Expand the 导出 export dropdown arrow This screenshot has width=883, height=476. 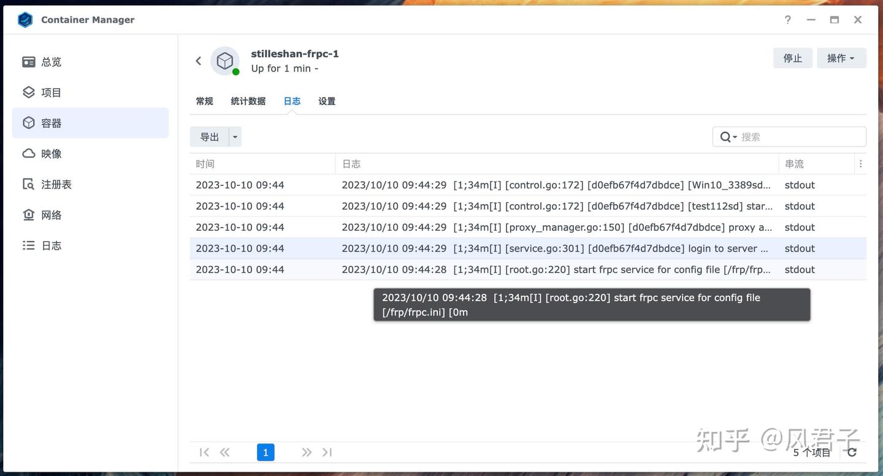coord(235,137)
